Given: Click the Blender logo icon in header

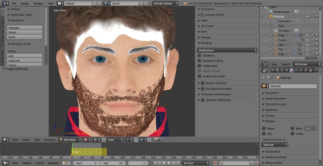Looking at the screenshot, I should pyautogui.click(x=185, y=4).
